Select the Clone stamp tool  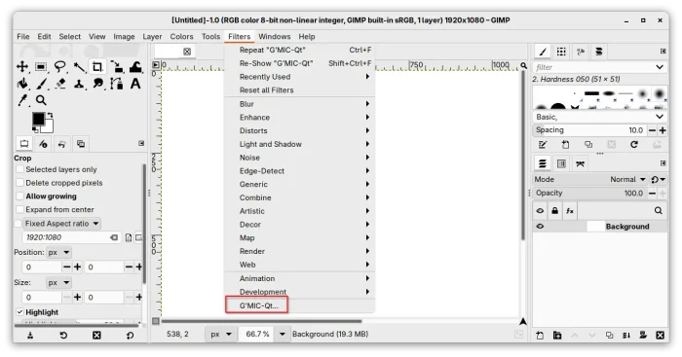[x=79, y=84]
